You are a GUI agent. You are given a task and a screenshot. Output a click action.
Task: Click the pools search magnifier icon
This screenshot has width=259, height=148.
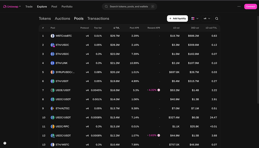217,18
